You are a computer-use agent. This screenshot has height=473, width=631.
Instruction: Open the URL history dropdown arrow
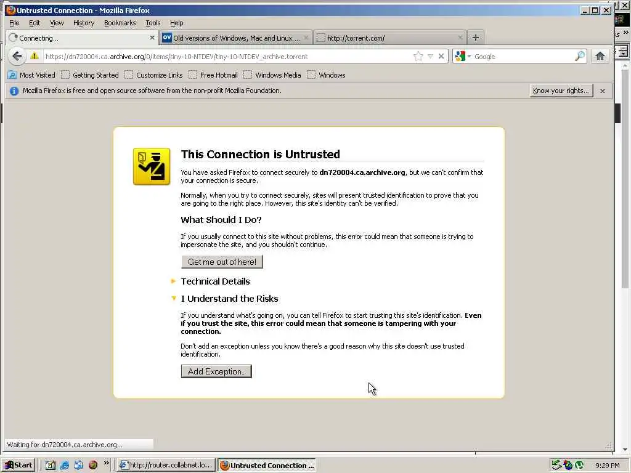[430, 56]
